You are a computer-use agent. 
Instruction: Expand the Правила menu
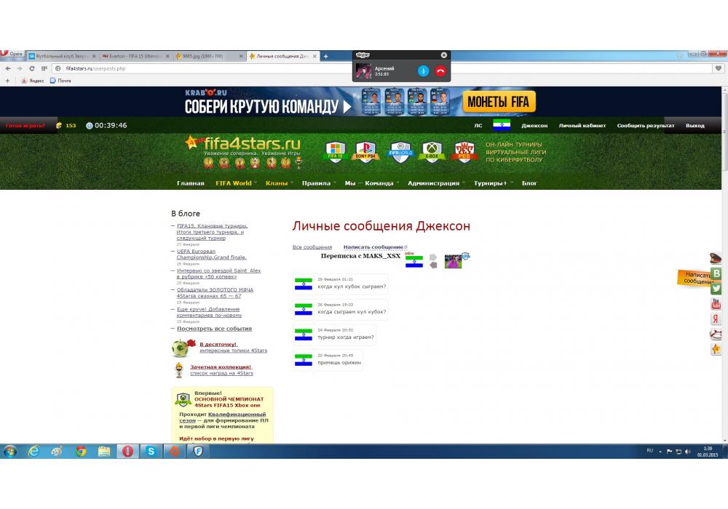[318, 183]
